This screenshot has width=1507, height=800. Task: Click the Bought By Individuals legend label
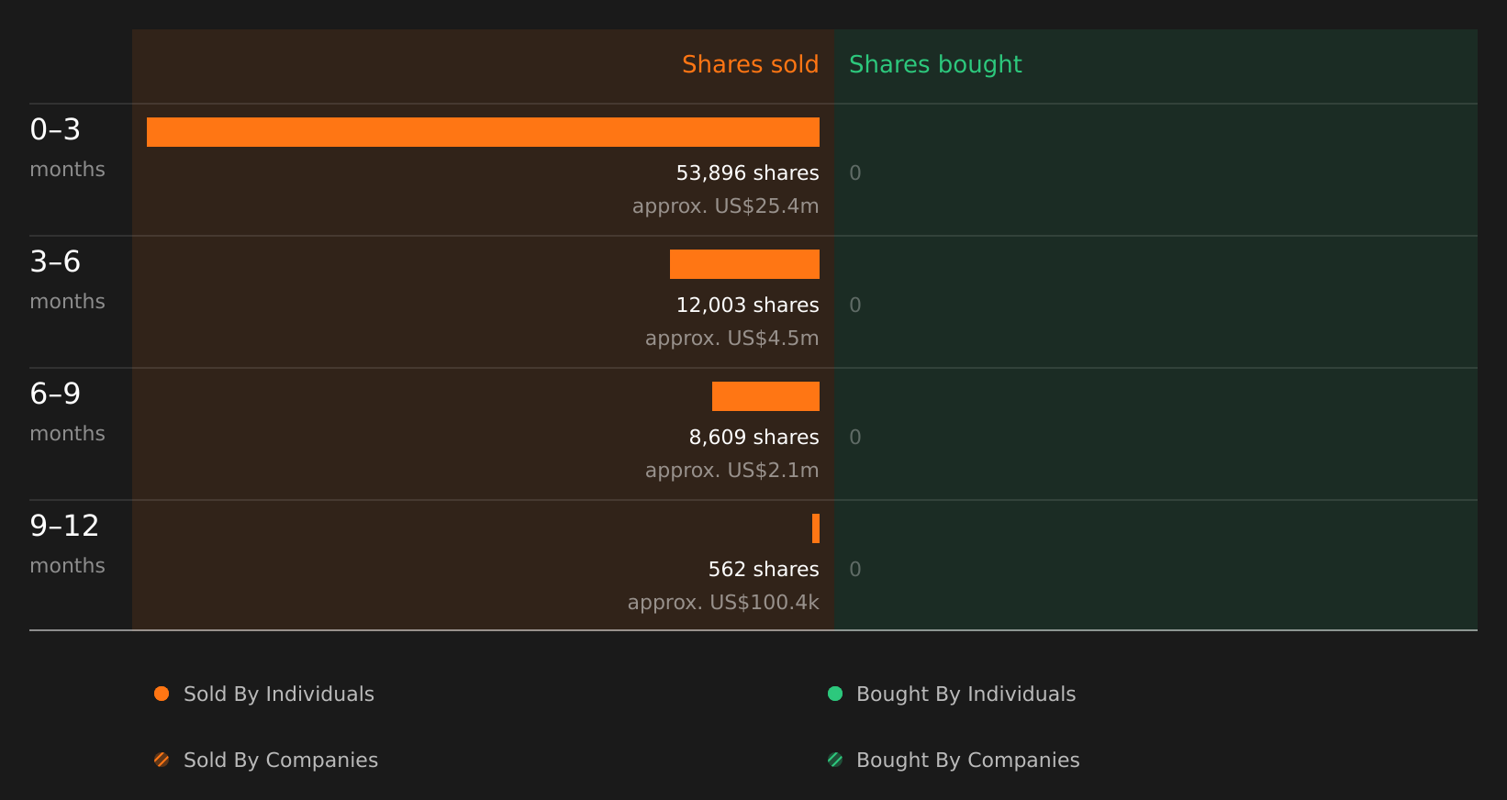point(966,694)
